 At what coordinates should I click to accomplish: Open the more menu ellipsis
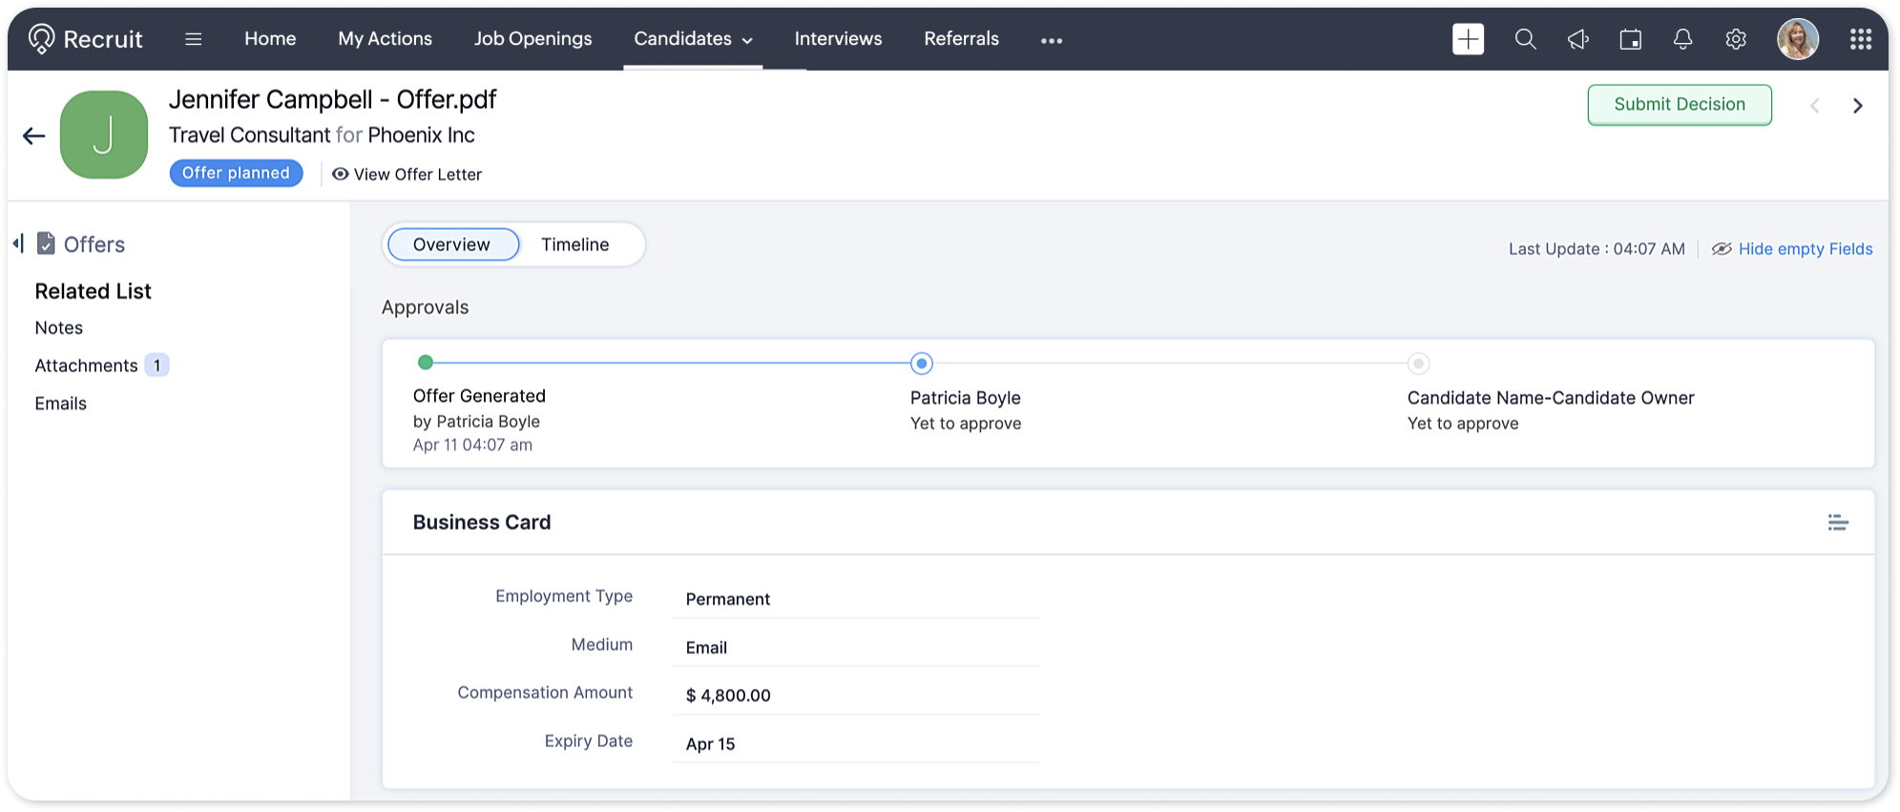(1052, 40)
